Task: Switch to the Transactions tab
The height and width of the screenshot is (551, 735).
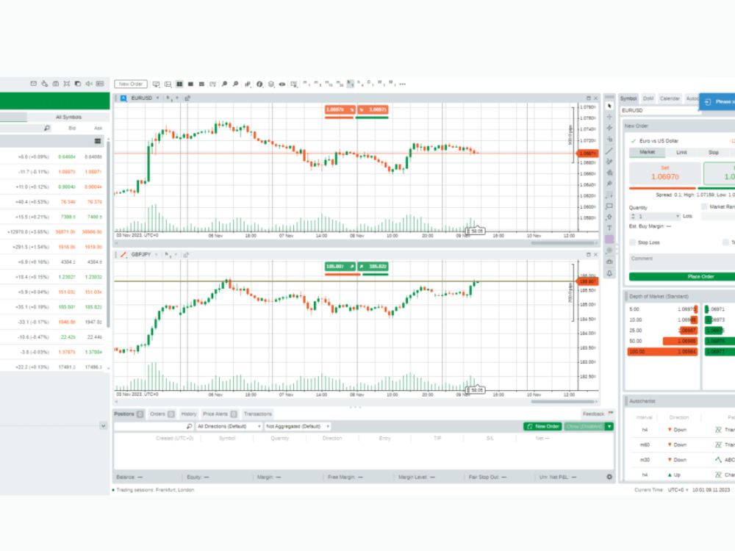Action: (258, 414)
